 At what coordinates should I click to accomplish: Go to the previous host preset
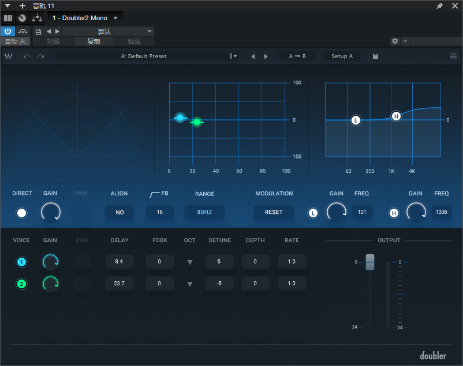click(x=48, y=31)
